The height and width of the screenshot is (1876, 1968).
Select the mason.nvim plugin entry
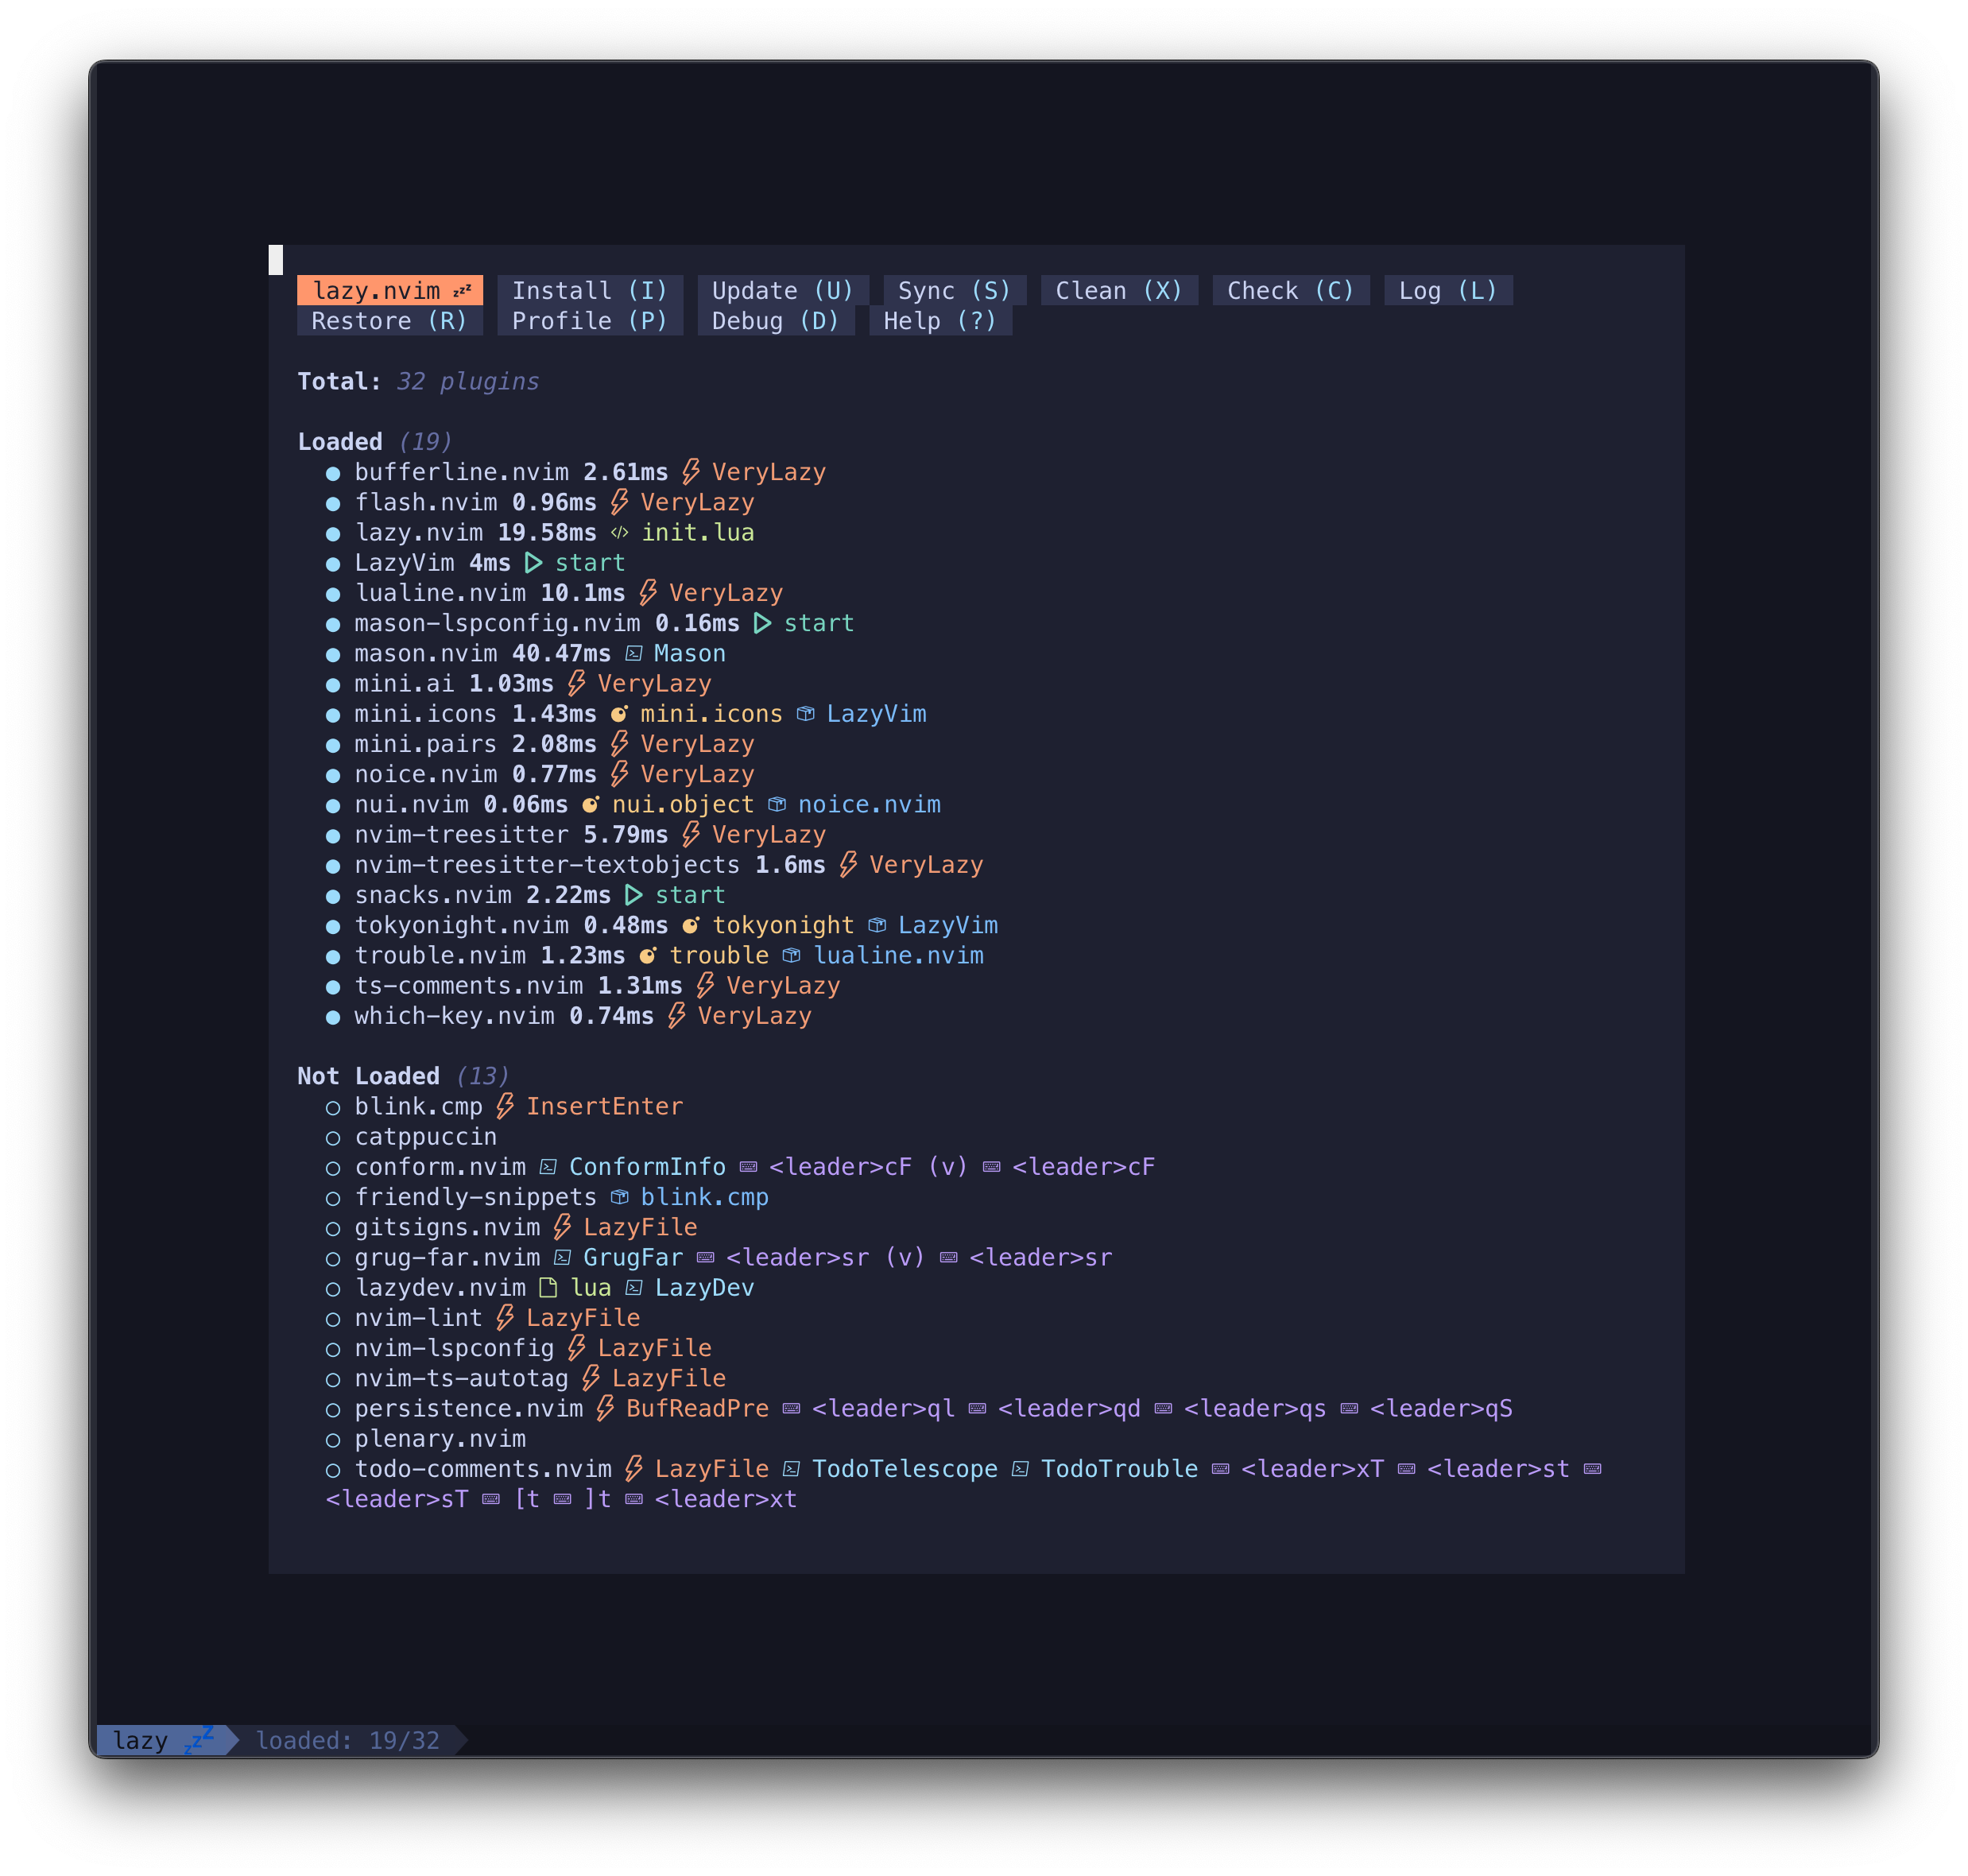click(x=426, y=654)
